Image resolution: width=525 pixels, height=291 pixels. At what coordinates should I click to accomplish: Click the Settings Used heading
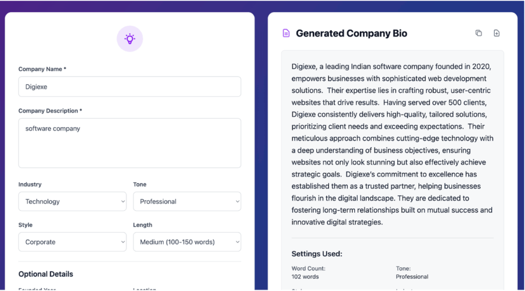[x=317, y=254]
